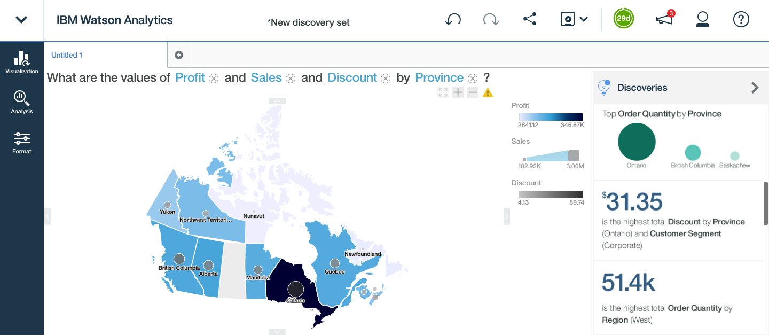Remove Discount from the question
769x335 pixels.
[386, 79]
